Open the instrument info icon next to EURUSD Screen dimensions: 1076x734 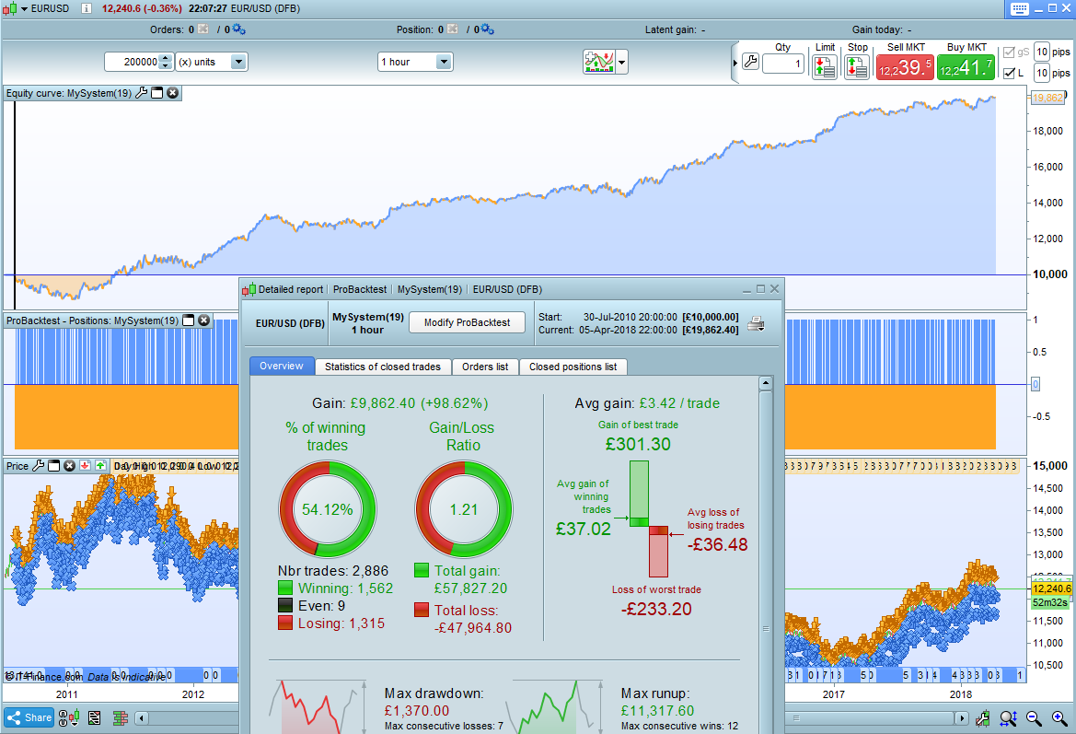[86, 8]
